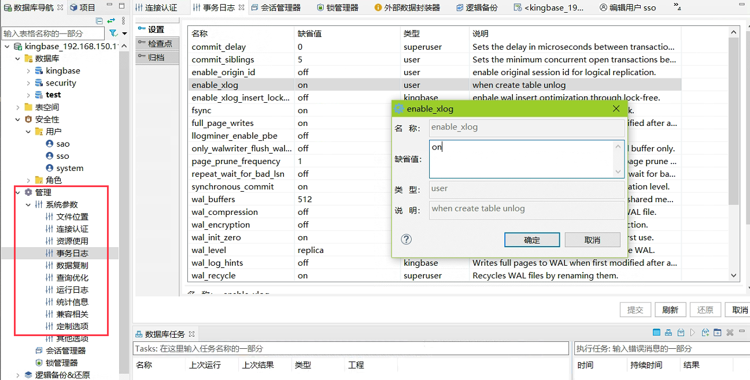Collapse the 管理 tree node

click(18, 192)
